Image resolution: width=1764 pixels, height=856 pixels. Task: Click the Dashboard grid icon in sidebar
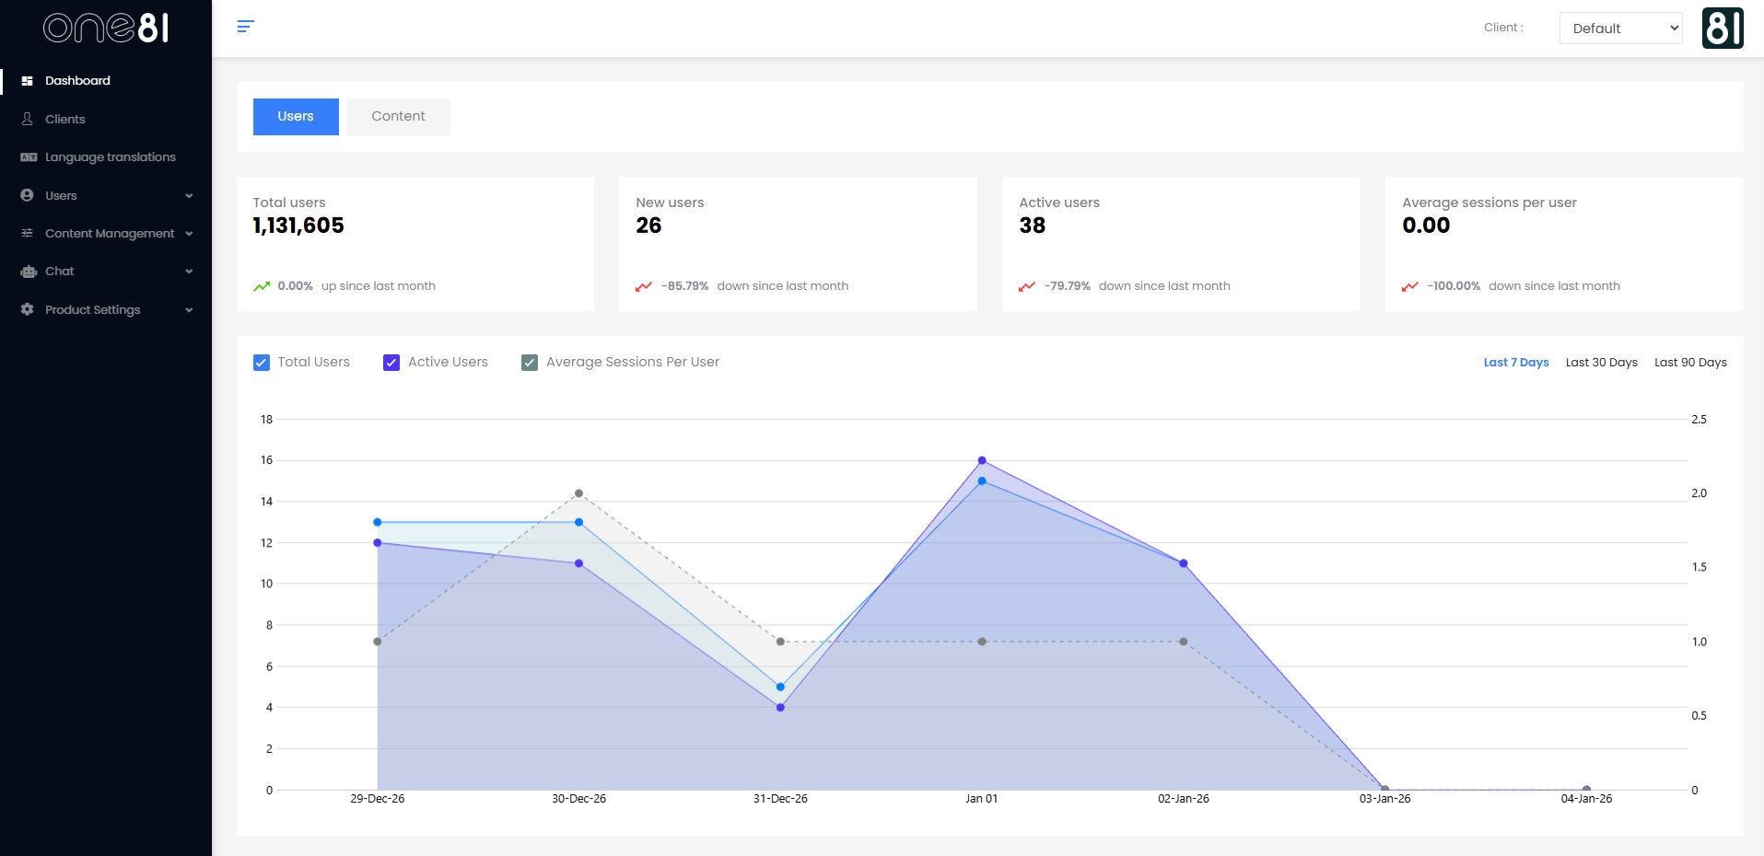[x=28, y=81]
